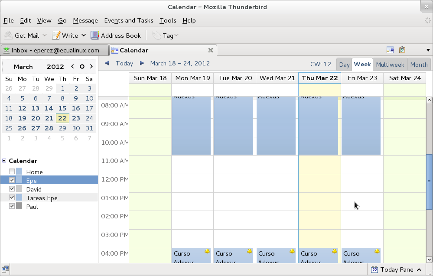433x276 pixels.
Task: Click the activity throbber icon
Action: (x=427, y=20)
